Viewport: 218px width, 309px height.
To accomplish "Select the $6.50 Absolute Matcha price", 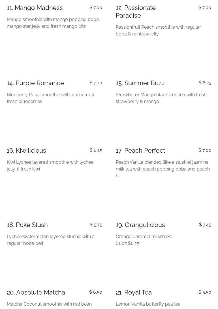I will pos(95,292).
